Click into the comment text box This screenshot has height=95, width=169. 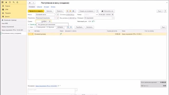[x=51, y=91]
